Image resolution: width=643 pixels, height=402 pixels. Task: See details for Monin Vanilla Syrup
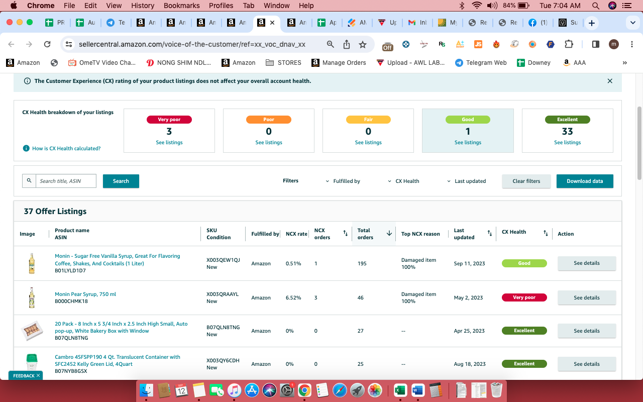(x=587, y=263)
